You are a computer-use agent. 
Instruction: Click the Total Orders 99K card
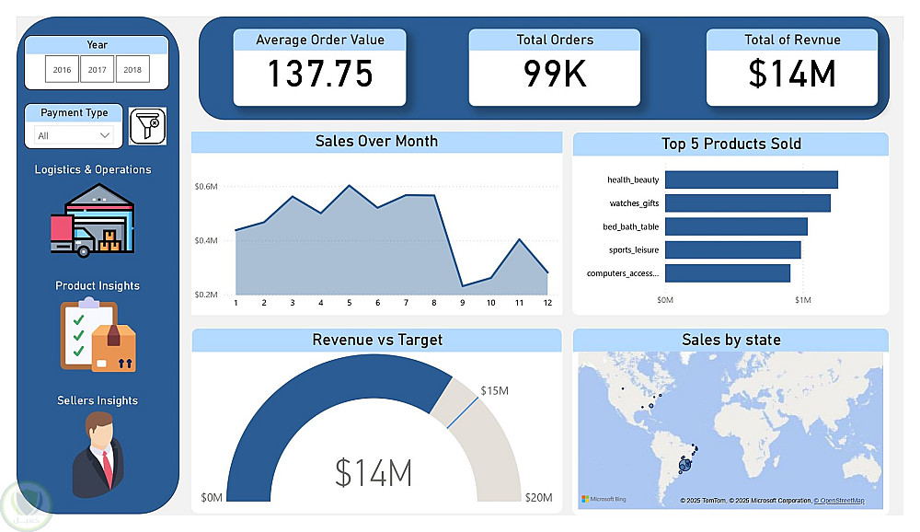click(x=555, y=67)
